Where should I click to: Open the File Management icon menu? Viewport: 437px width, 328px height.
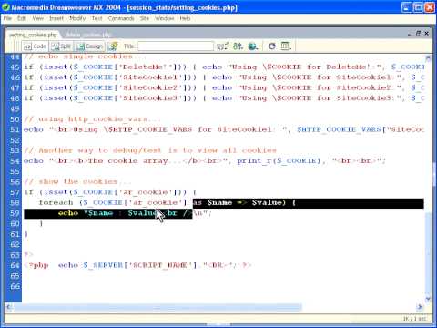[238, 46]
